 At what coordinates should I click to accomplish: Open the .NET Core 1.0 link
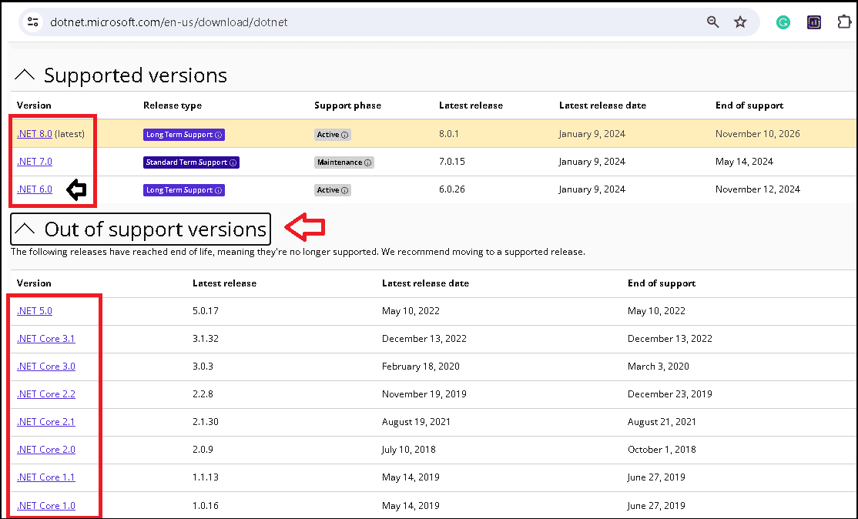[x=46, y=506]
